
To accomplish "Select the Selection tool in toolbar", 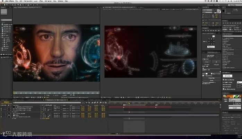I will 2,5.
